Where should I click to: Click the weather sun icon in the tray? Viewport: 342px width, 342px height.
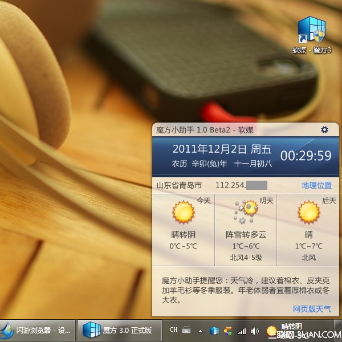click(x=271, y=331)
